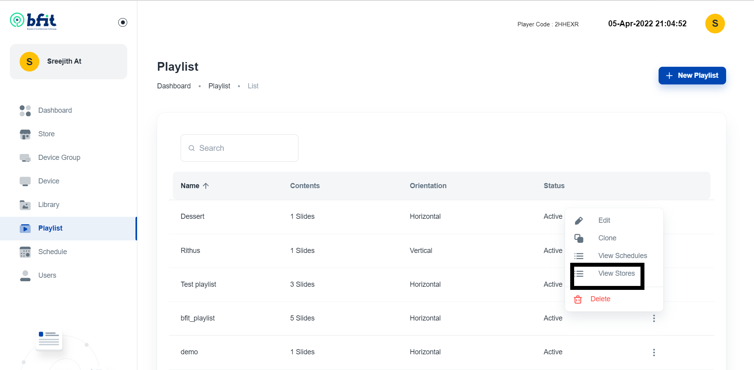Image resolution: width=754 pixels, height=370 pixels.
Task: Toggle the sidebar collapse radio icon
Action: (123, 22)
